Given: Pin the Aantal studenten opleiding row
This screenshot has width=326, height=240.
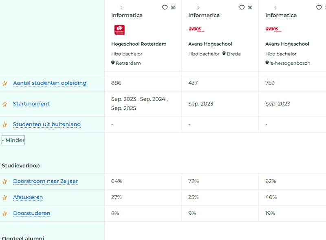Looking at the screenshot, I should pos(5,83).
